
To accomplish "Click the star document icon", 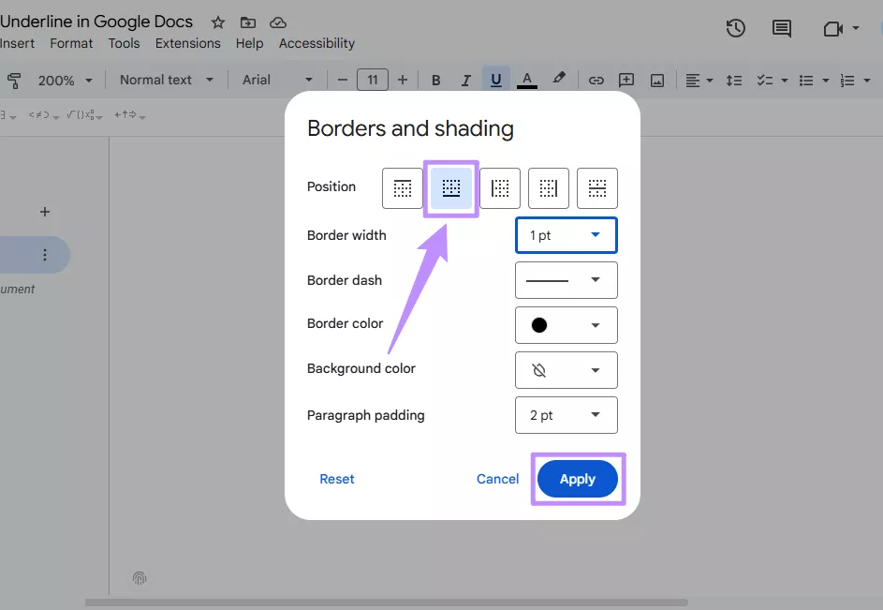I will 218,22.
